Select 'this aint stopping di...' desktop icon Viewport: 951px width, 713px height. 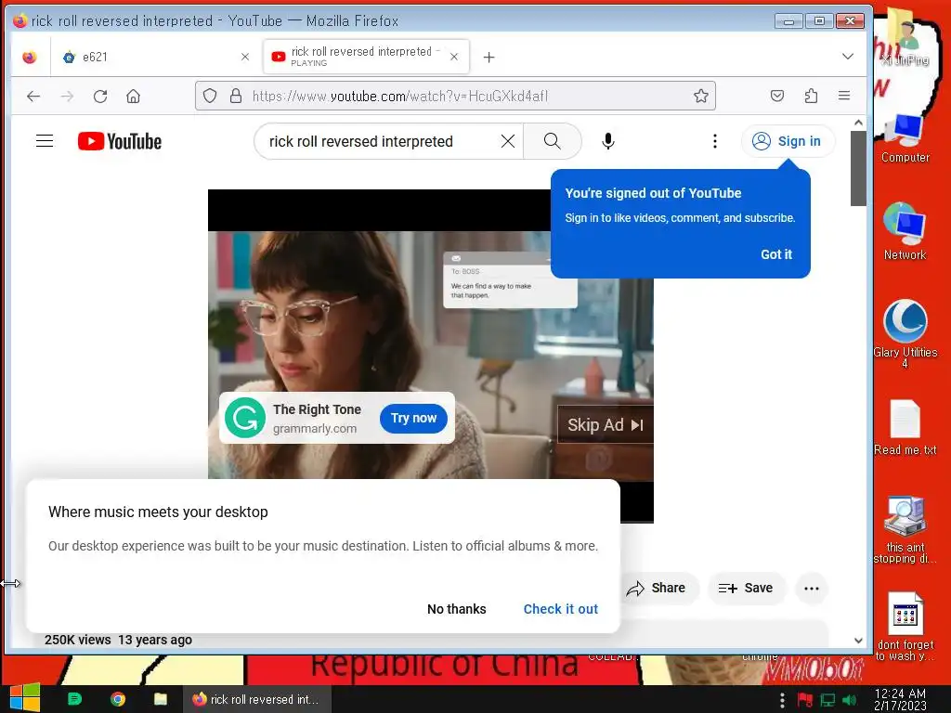905,530
